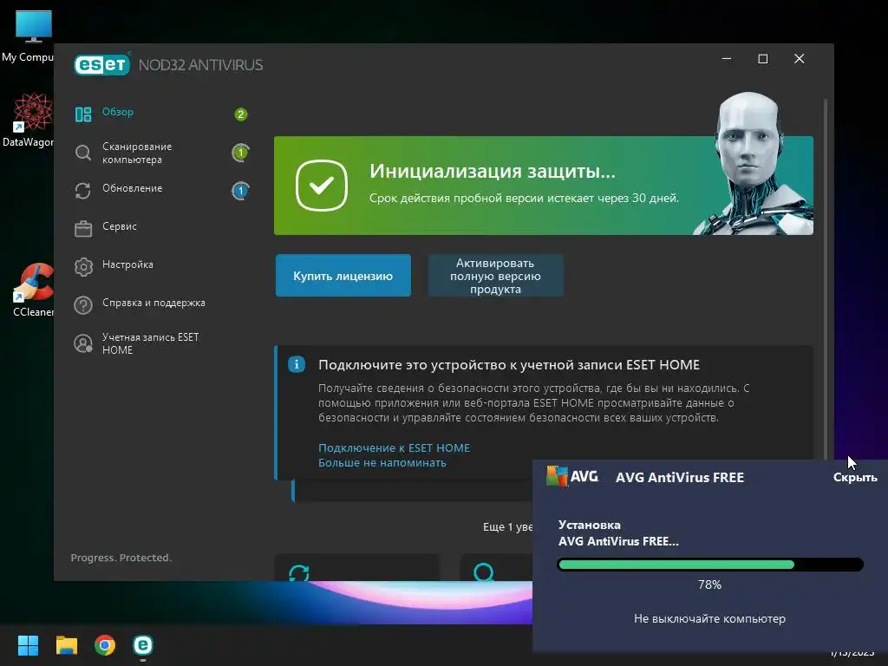Close the ESET NOD32 window

point(799,59)
